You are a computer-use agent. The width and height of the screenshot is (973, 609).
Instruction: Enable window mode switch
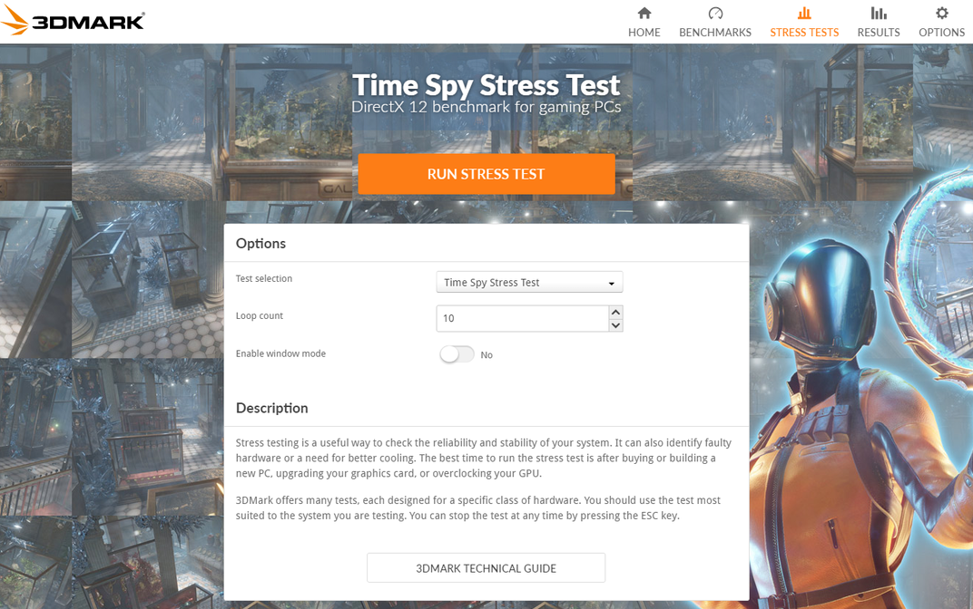point(457,354)
